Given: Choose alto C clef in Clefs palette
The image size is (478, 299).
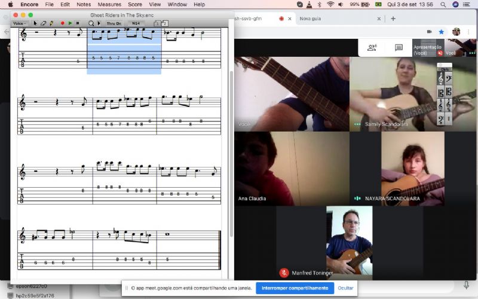Looking at the screenshot, I should tap(440, 93).
